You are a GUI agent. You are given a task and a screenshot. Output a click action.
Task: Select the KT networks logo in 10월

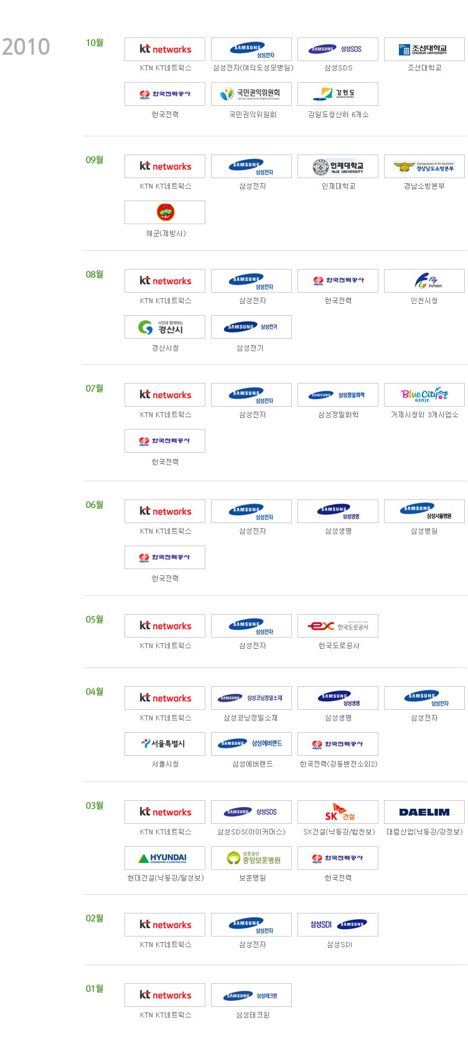point(165,49)
